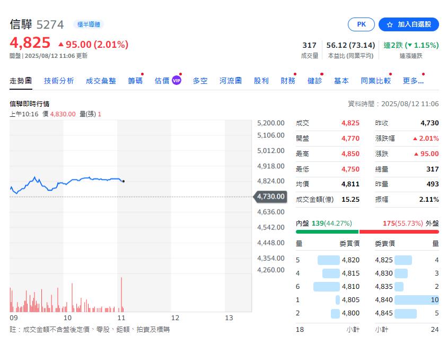Image resolution: width=447 pixels, height=343 pixels.
Task: Switch to the 技術分析 tab
Action: 59,81
